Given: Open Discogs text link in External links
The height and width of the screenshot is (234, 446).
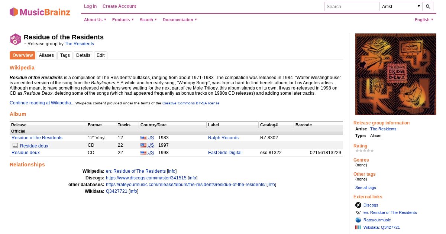Looking at the screenshot, I should coord(371,205).
